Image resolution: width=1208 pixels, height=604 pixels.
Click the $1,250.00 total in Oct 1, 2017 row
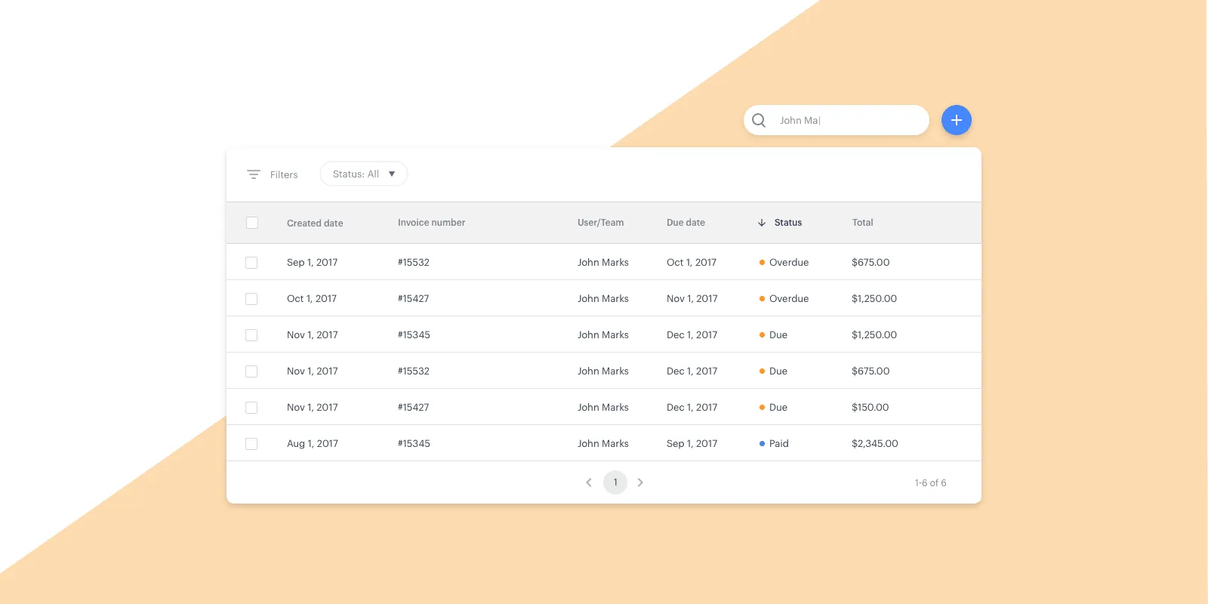(874, 299)
